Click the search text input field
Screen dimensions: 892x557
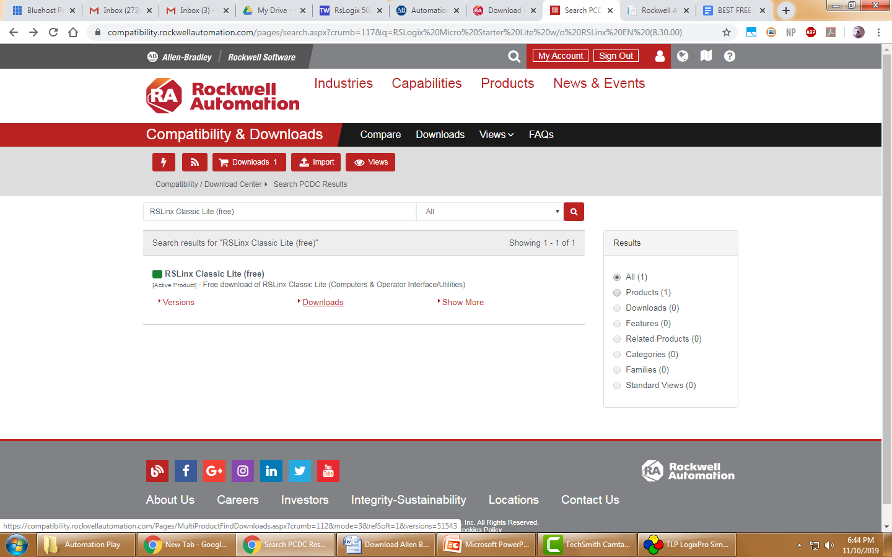279,212
